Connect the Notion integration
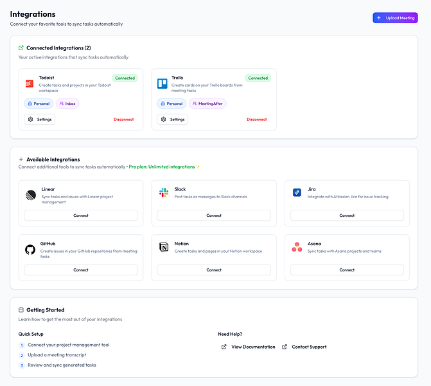This screenshot has width=431, height=386. pos(214,270)
